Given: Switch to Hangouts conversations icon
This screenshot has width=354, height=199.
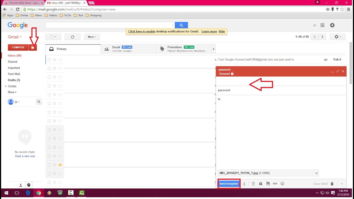Looking at the screenshot, I should [x=28, y=185].
